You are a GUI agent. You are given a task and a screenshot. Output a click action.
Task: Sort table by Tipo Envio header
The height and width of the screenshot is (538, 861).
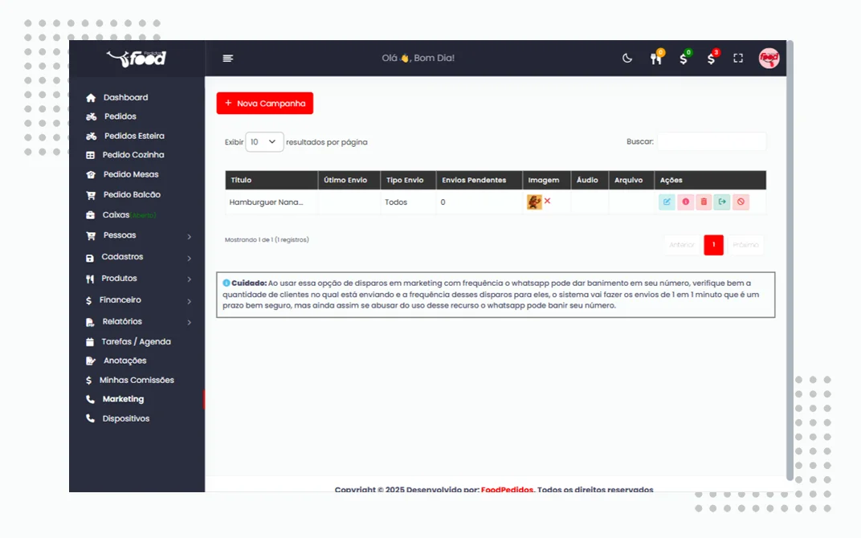coord(408,180)
